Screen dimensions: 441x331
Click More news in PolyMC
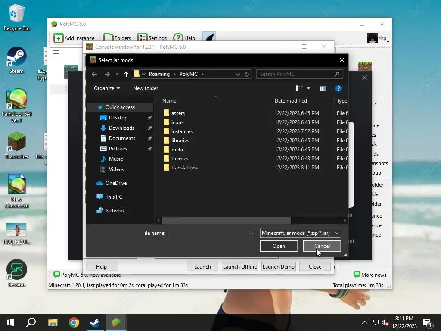pos(370,275)
